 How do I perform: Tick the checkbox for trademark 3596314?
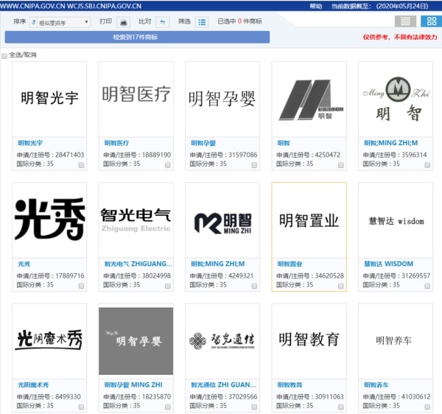click(427, 165)
